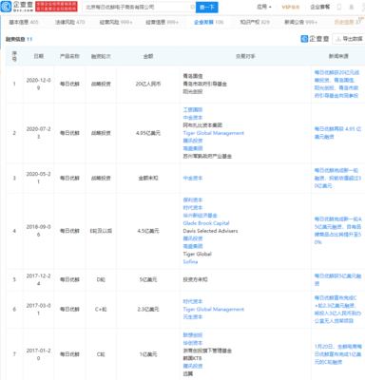
Task: Click the 2020-12-09 date cell
Action: 38,84
